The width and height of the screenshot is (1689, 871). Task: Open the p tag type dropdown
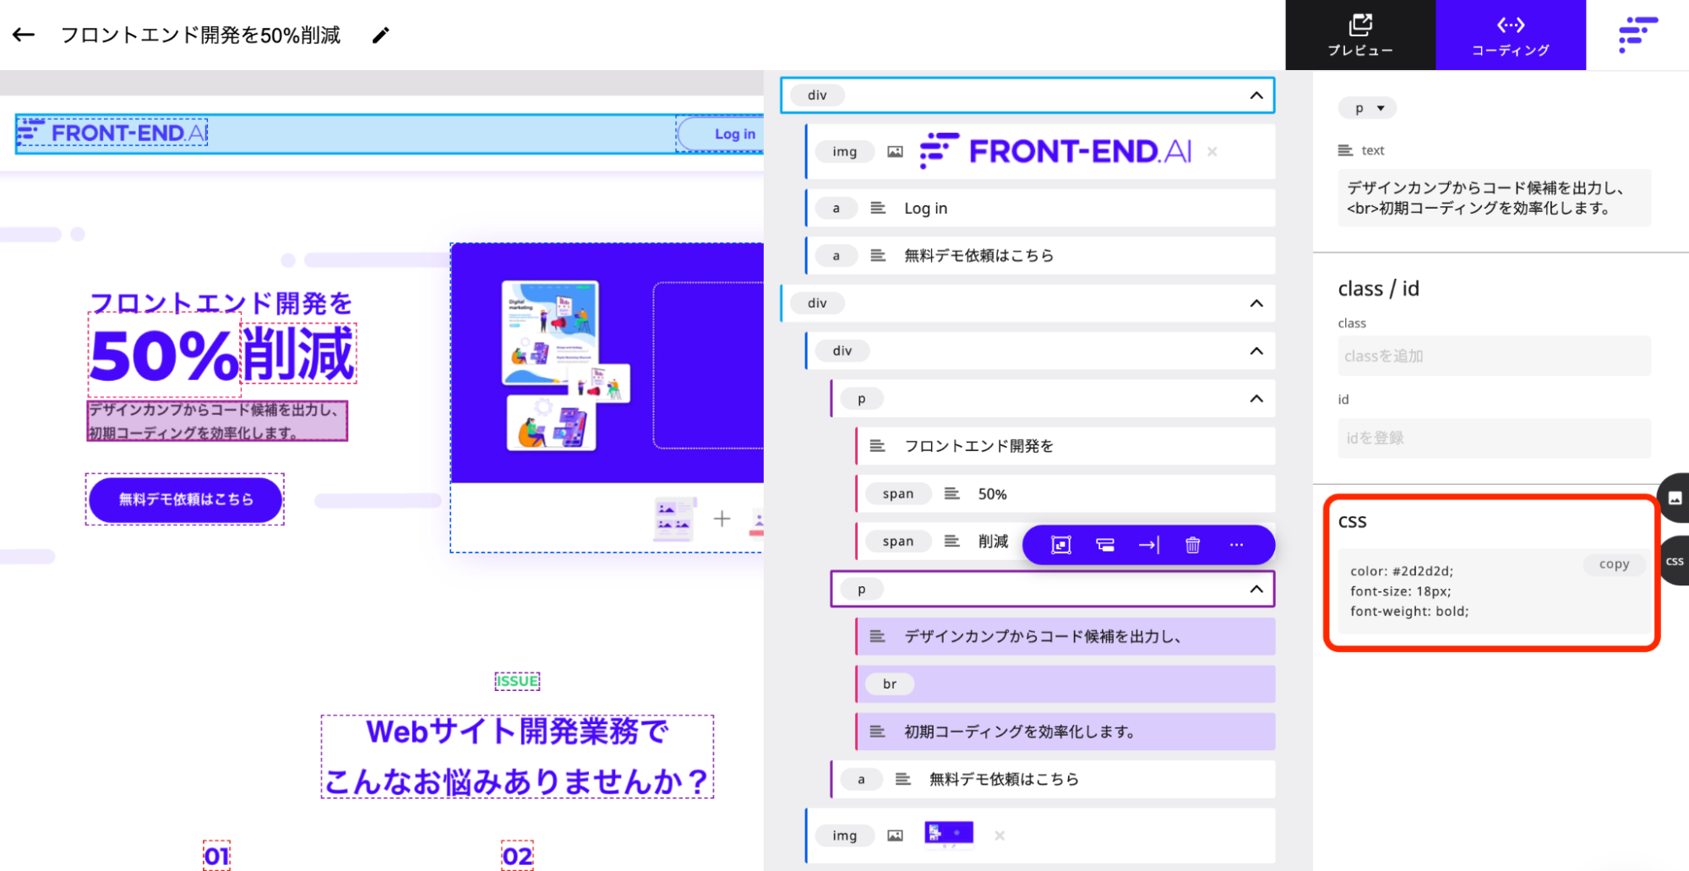click(x=1367, y=107)
